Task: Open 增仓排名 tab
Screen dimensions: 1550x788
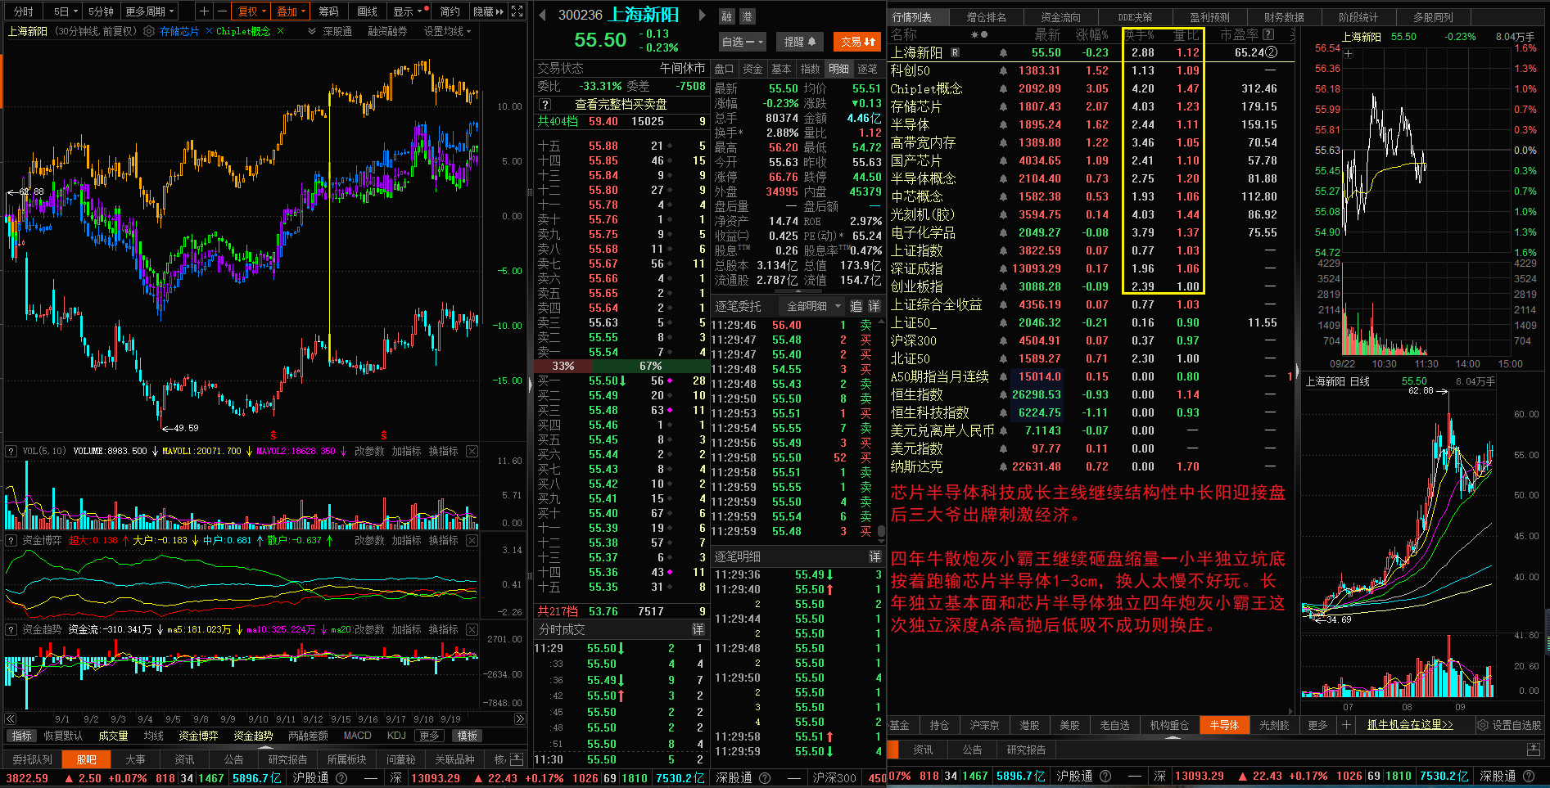Action: [x=987, y=16]
